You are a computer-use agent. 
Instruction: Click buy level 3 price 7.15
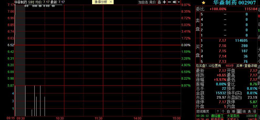[222, 51]
